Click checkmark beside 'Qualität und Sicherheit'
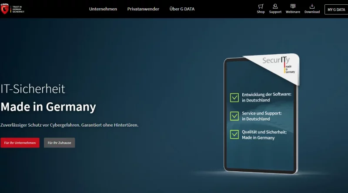 [234, 134]
